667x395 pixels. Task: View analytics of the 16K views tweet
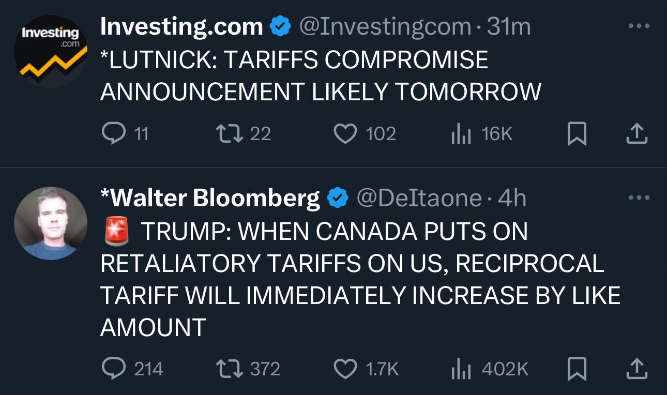pyautogui.click(x=481, y=134)
